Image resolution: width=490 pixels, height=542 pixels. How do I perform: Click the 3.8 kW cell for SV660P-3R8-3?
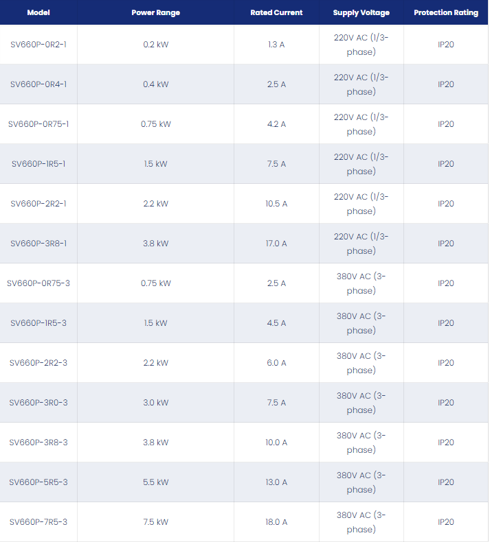155,442
